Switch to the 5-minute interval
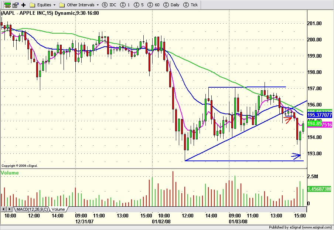The image size is (334, 230). 139,5
